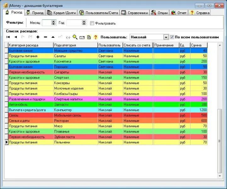Select the Зубная паста cell
Screen dimensions: 227x189
76,137
